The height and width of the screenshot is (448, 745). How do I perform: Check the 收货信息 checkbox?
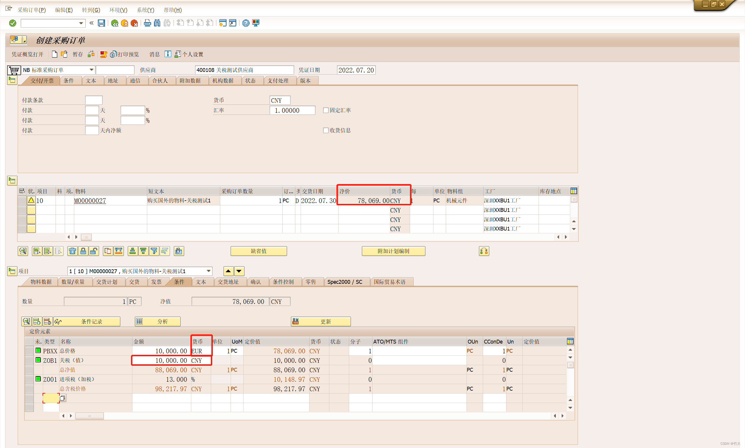pyautogui.click(x=326, y=130)
